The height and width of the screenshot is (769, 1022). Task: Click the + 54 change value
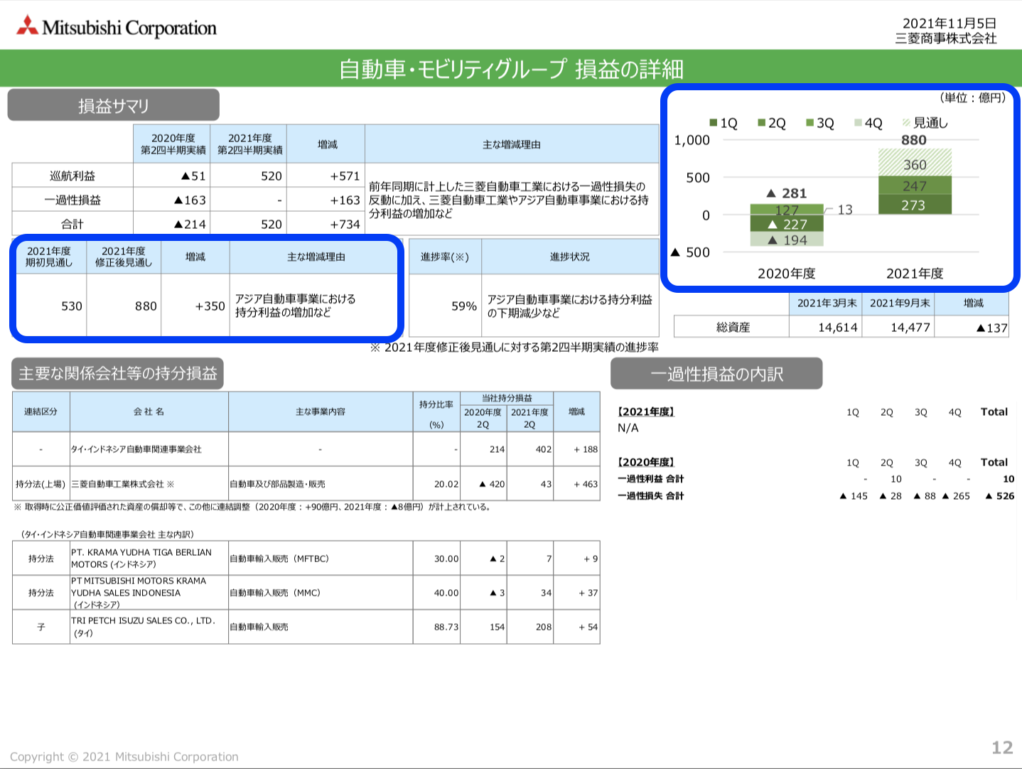click(x=588, y=627)
